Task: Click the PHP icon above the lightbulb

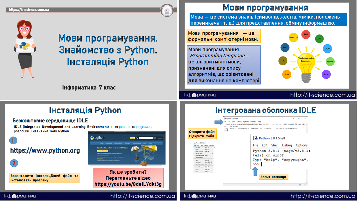Action: pyautogui.click(x=306, y=34)
